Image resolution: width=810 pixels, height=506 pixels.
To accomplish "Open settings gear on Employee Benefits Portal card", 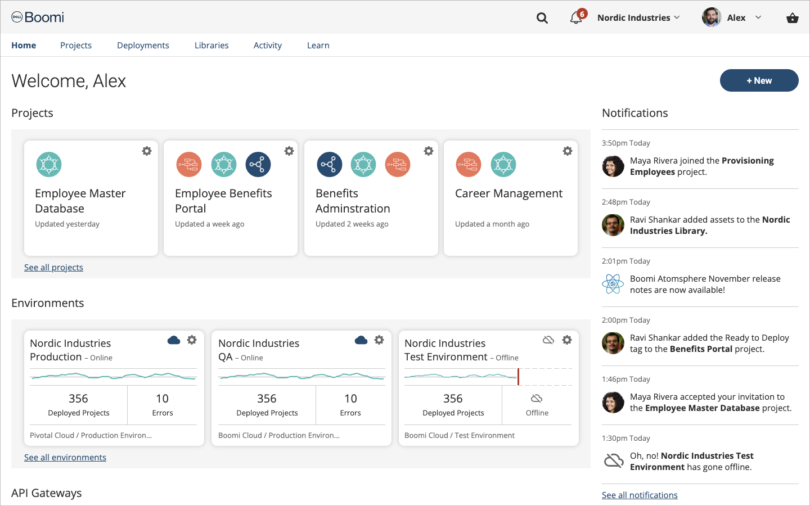I will 289,151.
